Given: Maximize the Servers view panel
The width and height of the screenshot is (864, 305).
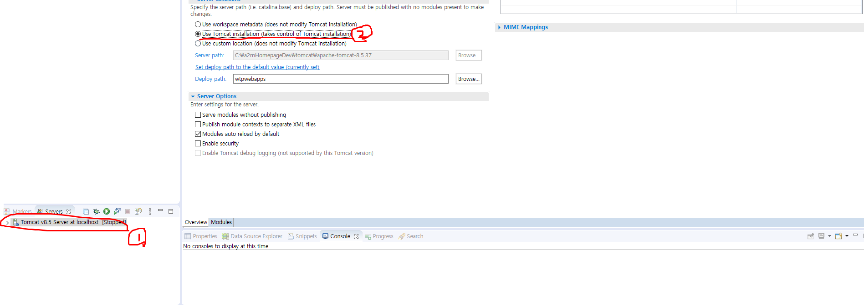Looking at the screenshot, I should point(171,211).
